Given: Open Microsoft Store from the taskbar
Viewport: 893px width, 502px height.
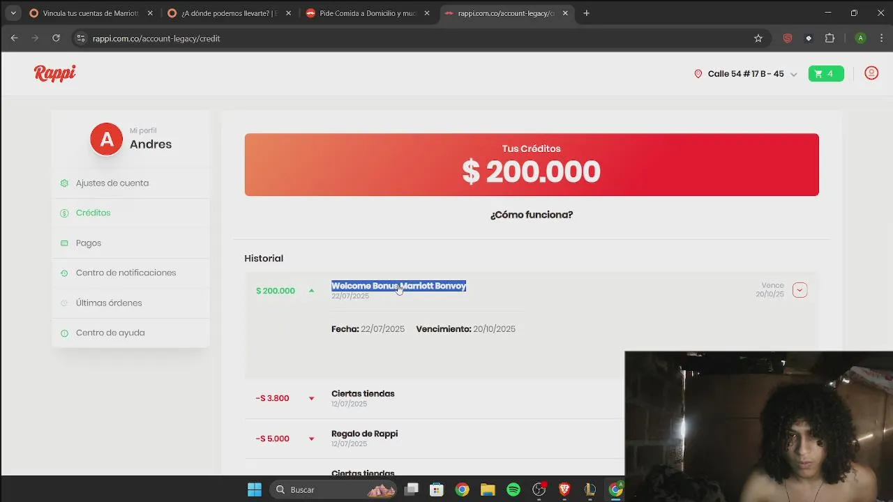Looking at the screenshot, I should coord(437,489).
